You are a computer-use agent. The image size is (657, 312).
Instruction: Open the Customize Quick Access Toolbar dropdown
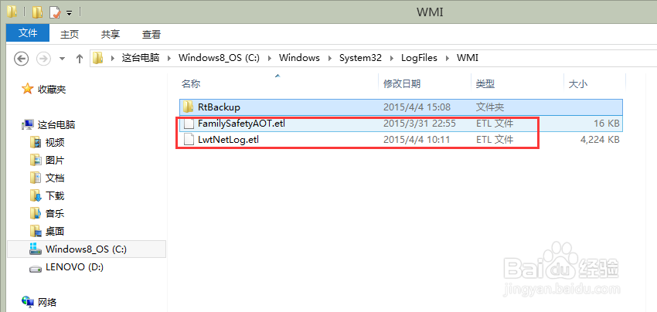[x=69, y=13]
